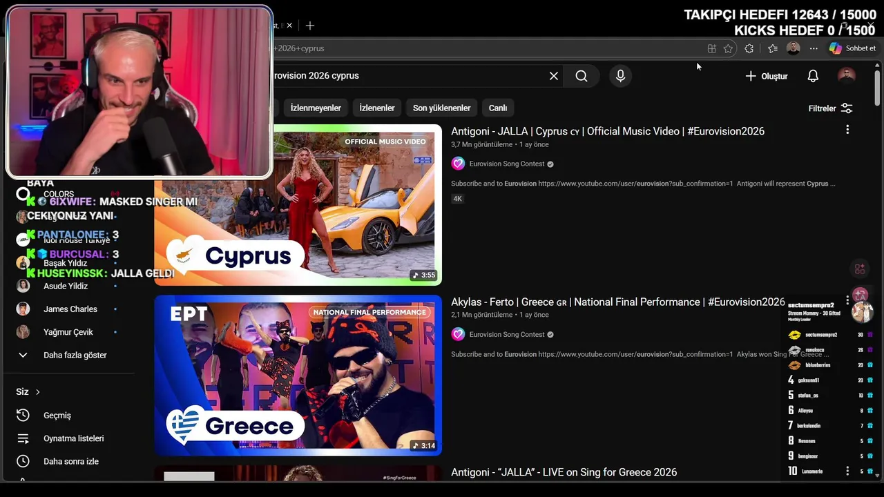Click channel avatar icon under Cyprus video

coord(458,164)
